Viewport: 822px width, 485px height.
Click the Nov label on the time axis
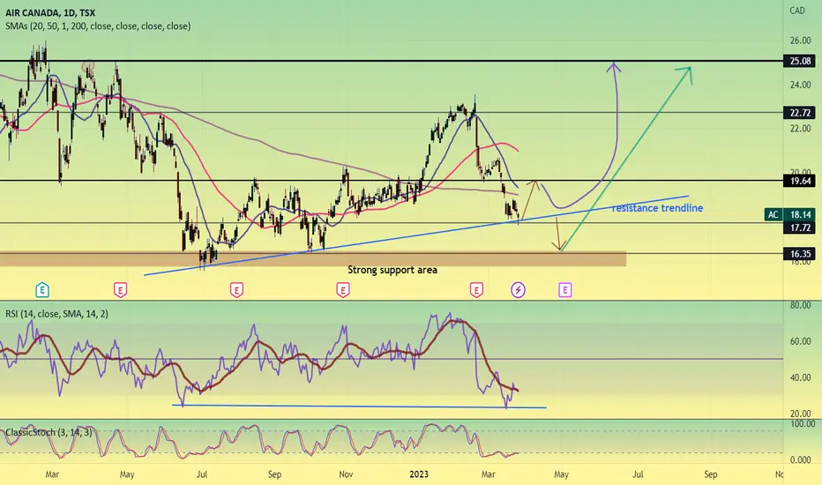pyautogui.click(x=346, y=474)
